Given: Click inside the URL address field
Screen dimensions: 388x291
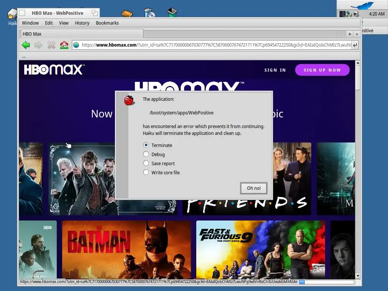Looking at the screenshot, I should point(215,45).
